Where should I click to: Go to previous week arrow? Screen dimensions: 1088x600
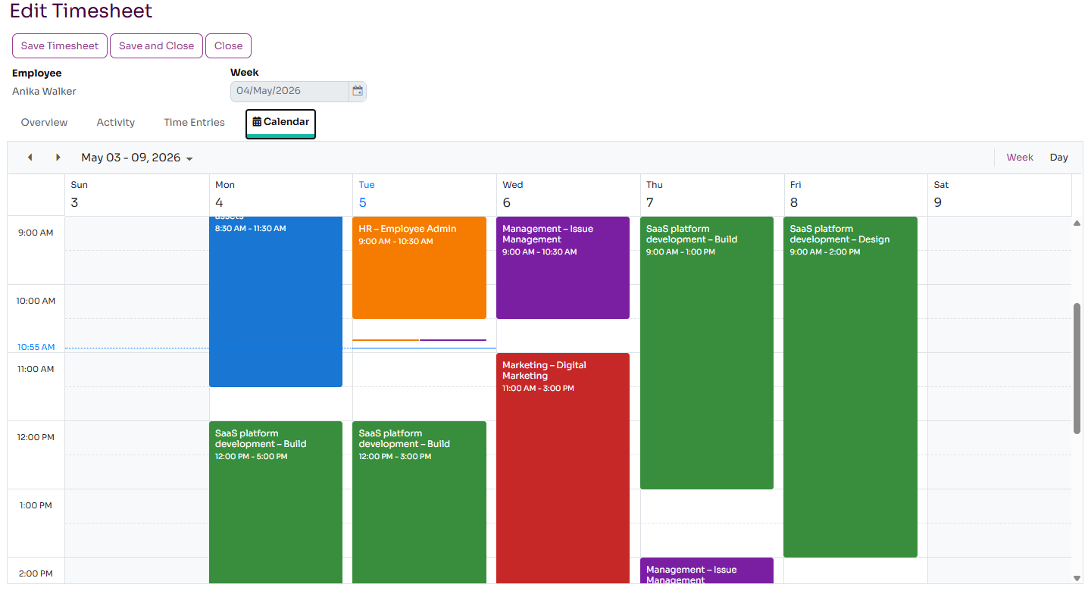pos(30,158)
